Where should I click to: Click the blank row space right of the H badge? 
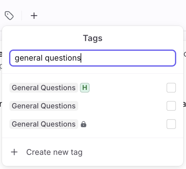tap(128, 88)
